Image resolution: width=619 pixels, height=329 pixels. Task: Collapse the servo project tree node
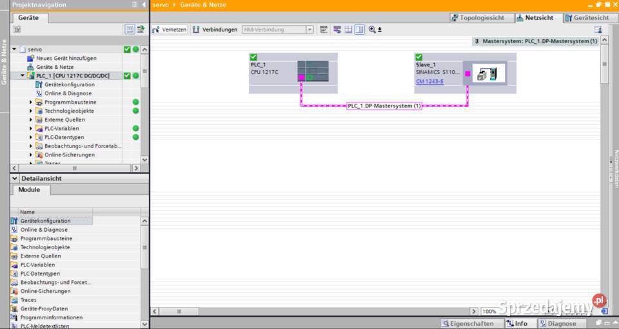(15, 49)
